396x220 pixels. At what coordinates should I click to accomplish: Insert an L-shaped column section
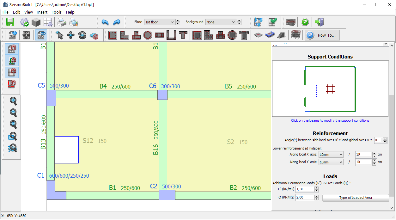pyautogui.click(x=124, y=35)
